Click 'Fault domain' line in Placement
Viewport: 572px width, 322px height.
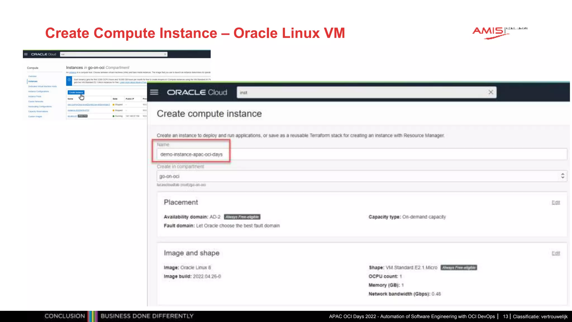tap(222, 226)
